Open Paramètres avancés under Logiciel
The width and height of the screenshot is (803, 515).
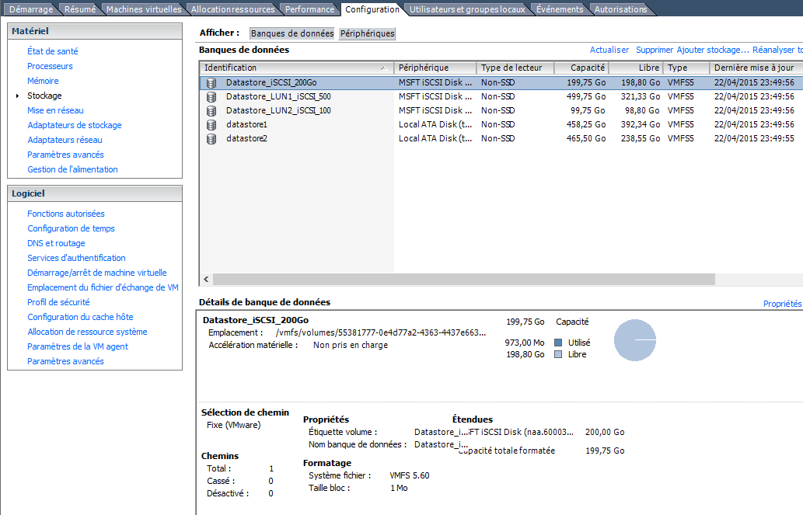tap(65, 361)
